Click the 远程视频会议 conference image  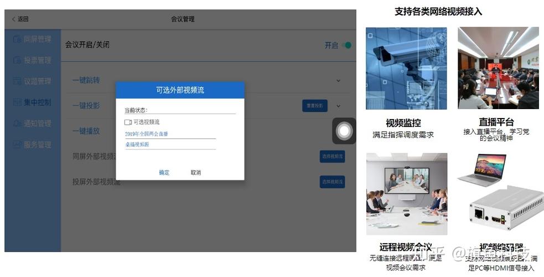pos(407,194)
